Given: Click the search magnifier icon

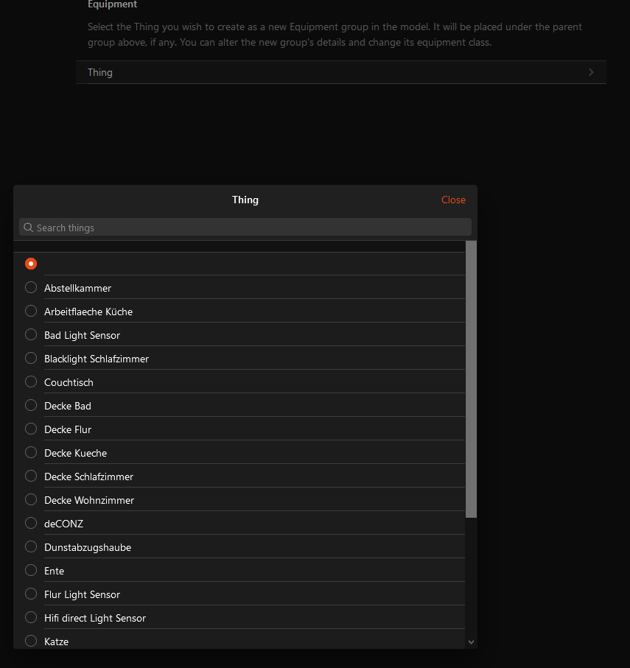Looking at the screenshot, I should pos(28,227).
